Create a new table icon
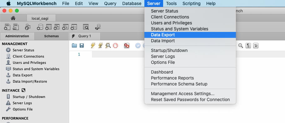Viewport: 285px width, 123px height. click(48, 27)
